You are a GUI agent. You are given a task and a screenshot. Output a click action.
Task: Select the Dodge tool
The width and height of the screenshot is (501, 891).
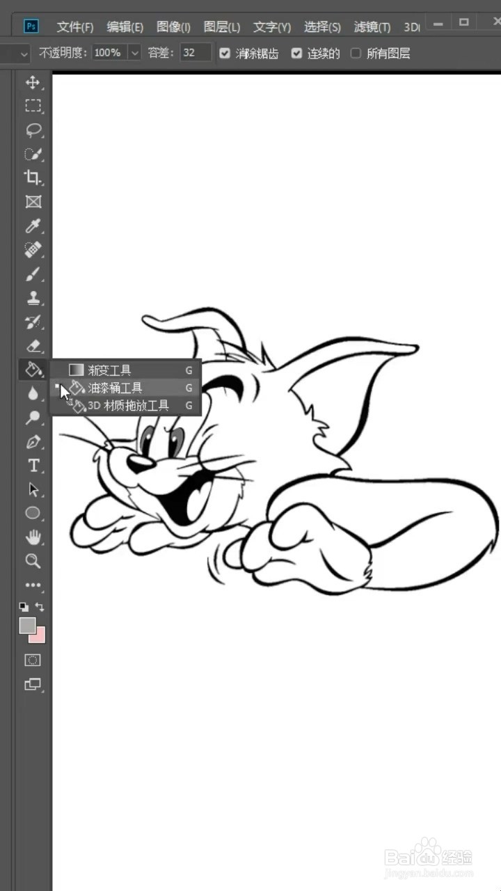33,418
